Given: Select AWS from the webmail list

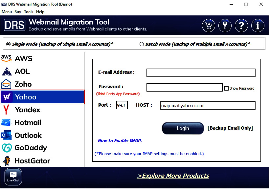Looking at the screenshot, I should coord(23,58).
